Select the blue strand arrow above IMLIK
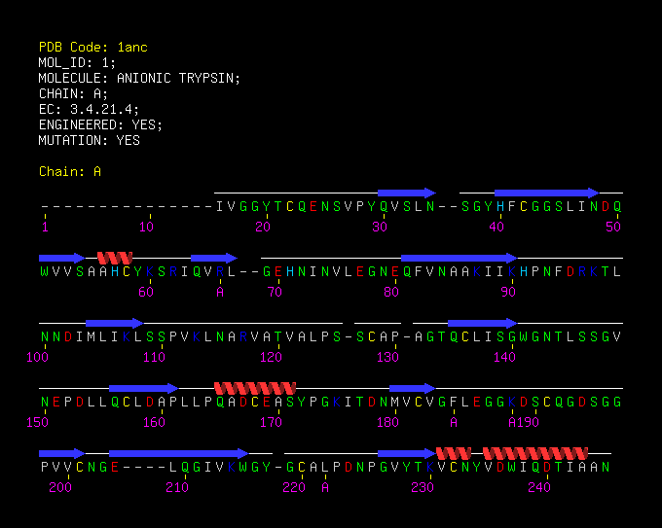The width and height of the screenshot is (662, 528). pyautogui.click(x=115, y=323)
